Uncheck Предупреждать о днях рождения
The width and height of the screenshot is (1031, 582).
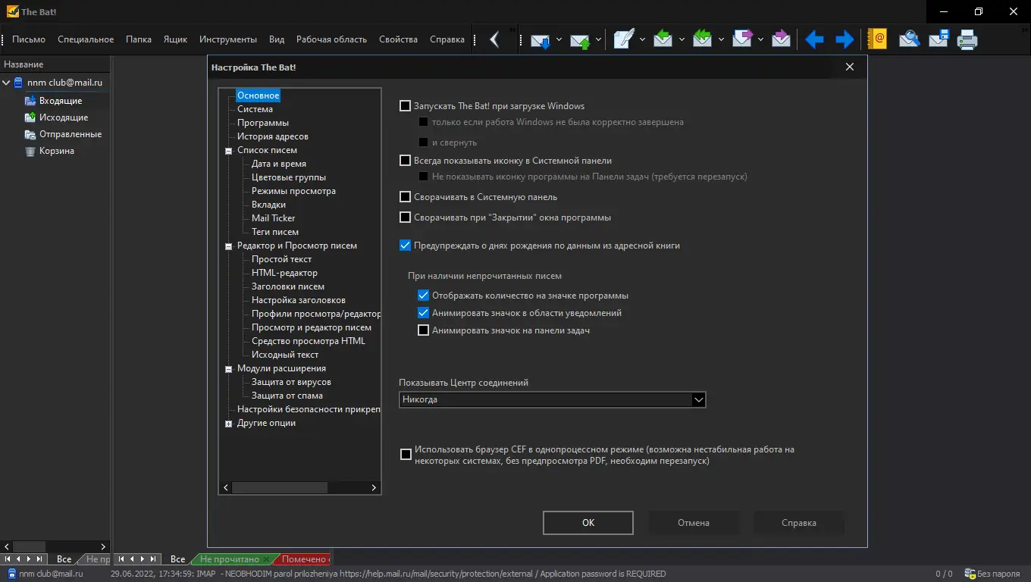[x=406, y=246]
